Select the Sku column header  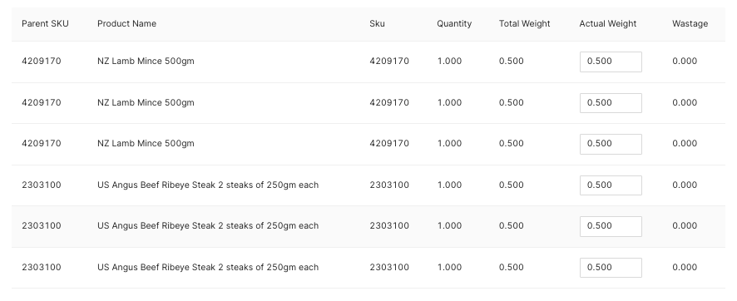pos(377,24)
